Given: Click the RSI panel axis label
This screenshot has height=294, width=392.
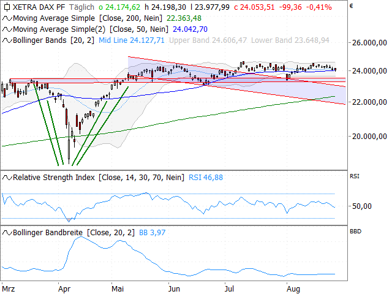Looking at the screenshot, I should tap(354, 176).
